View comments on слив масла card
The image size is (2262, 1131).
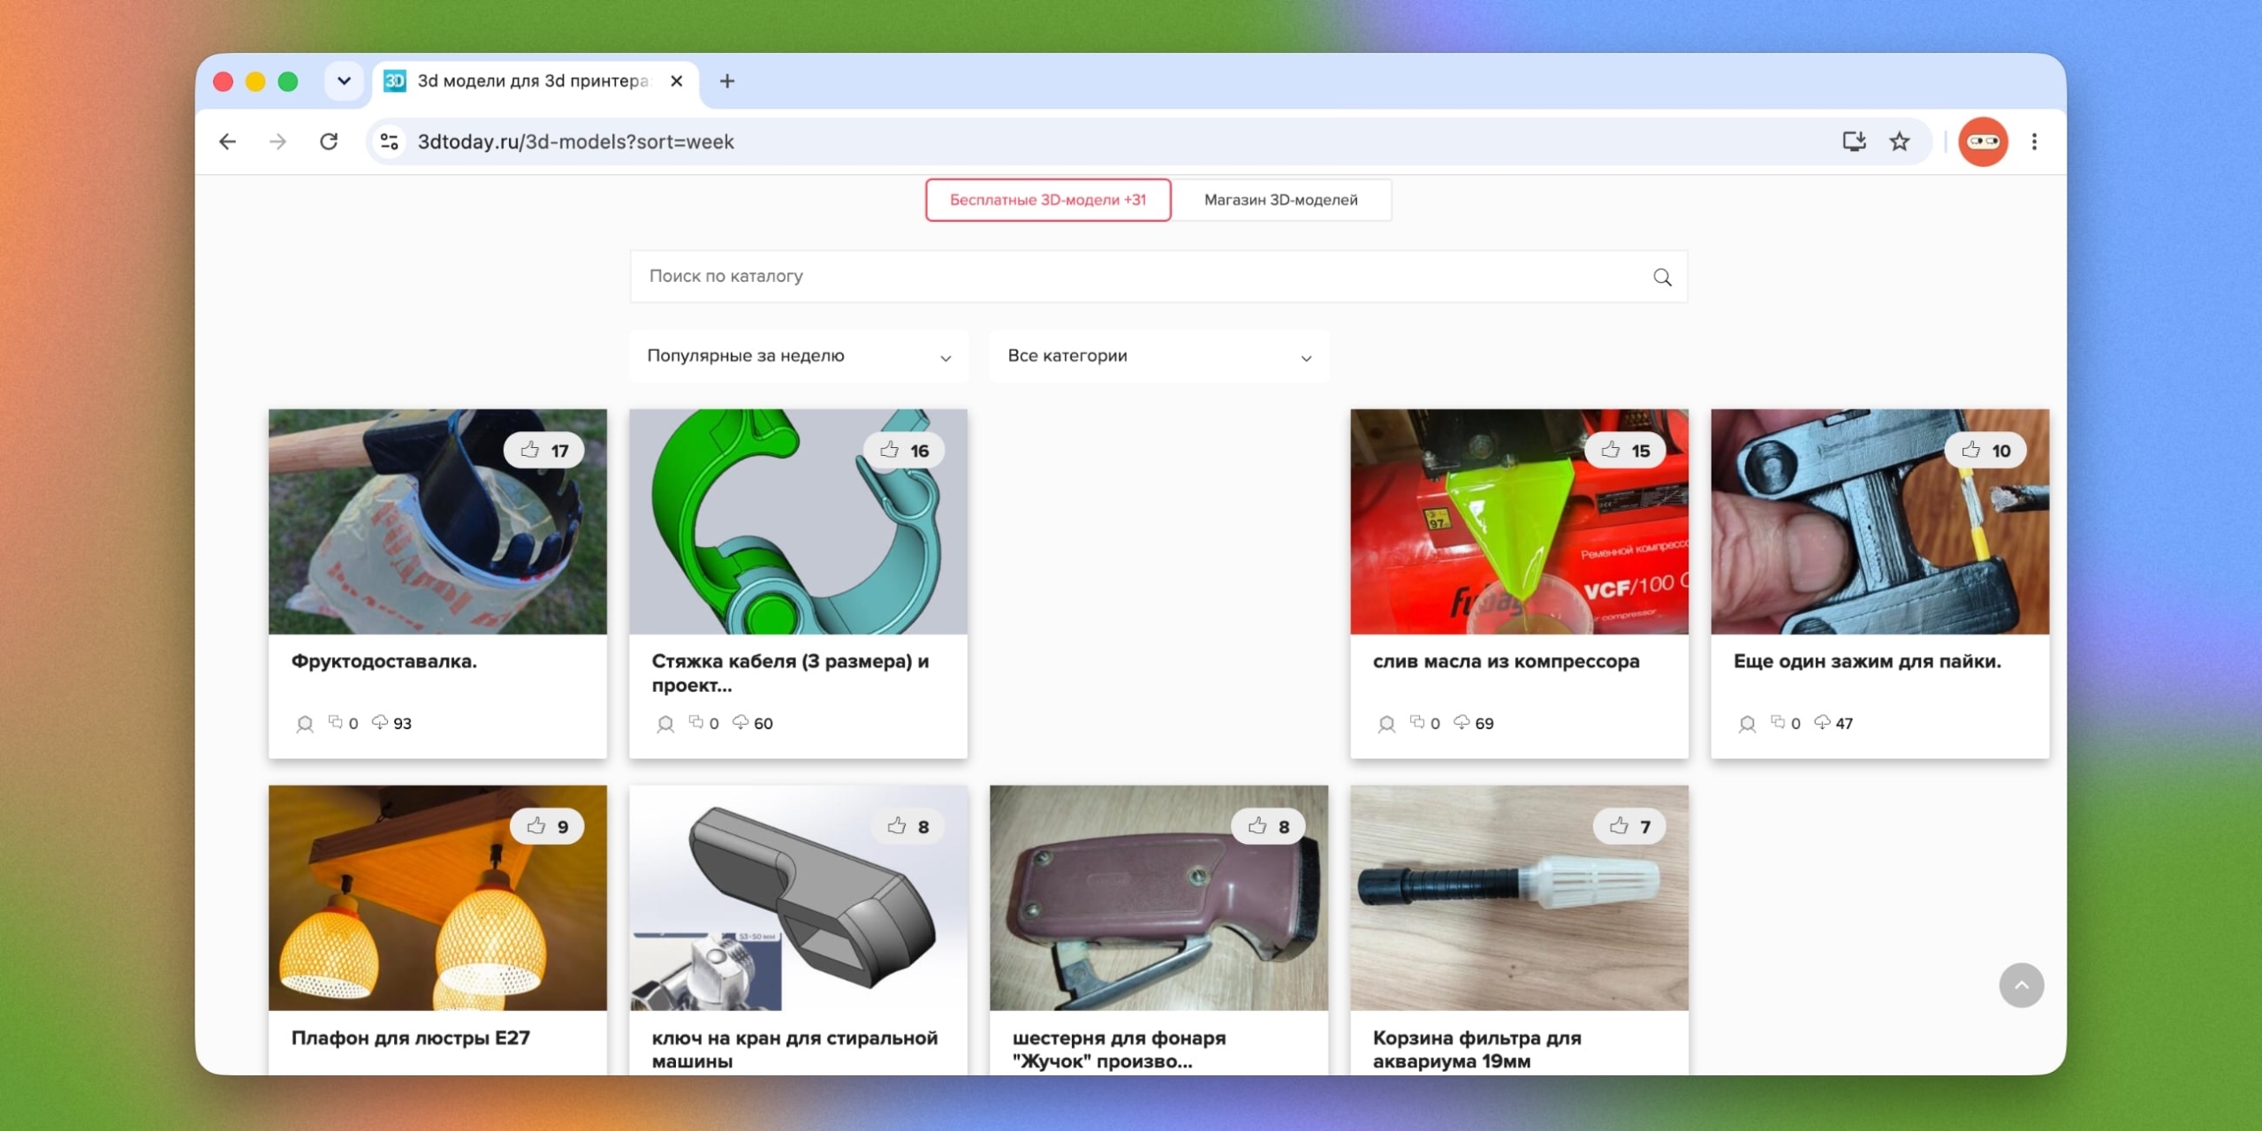1425,723
